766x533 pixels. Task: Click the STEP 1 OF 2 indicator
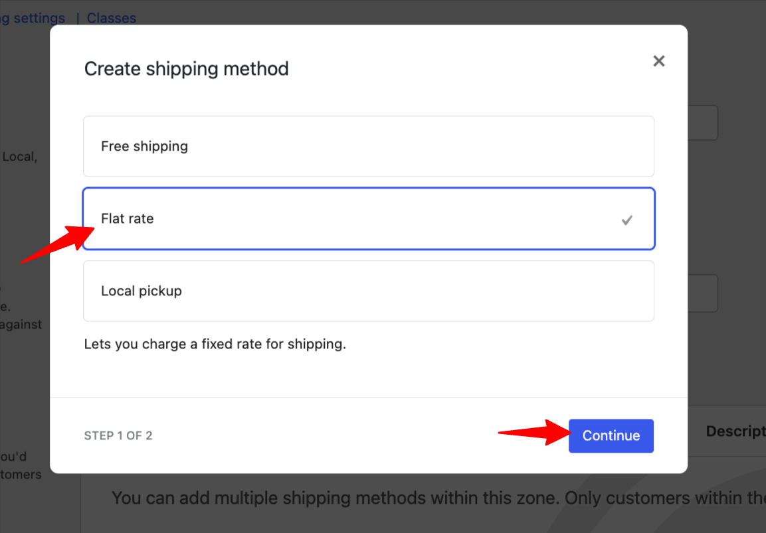coord(118,436)
